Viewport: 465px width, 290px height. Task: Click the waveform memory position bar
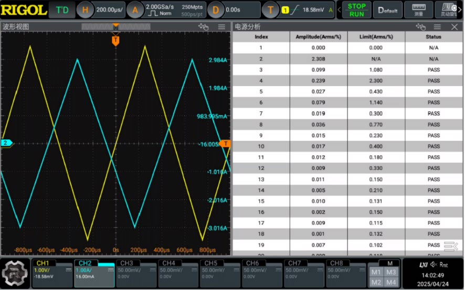point(116,27)
